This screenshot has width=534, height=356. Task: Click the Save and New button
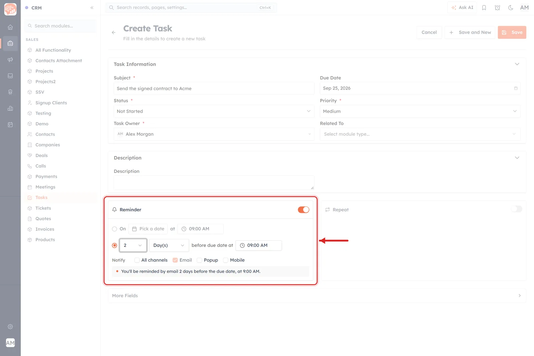tap(470, 32)
